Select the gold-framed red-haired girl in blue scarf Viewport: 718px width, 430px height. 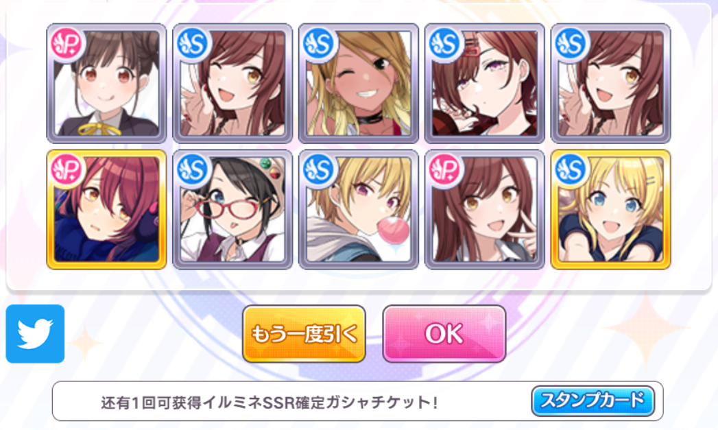pos(106,210)
